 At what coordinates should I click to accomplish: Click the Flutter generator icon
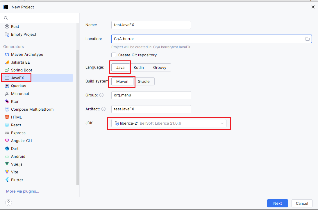7,180
